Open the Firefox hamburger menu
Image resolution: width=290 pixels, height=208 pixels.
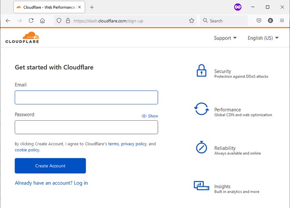[x=282, y=21]
